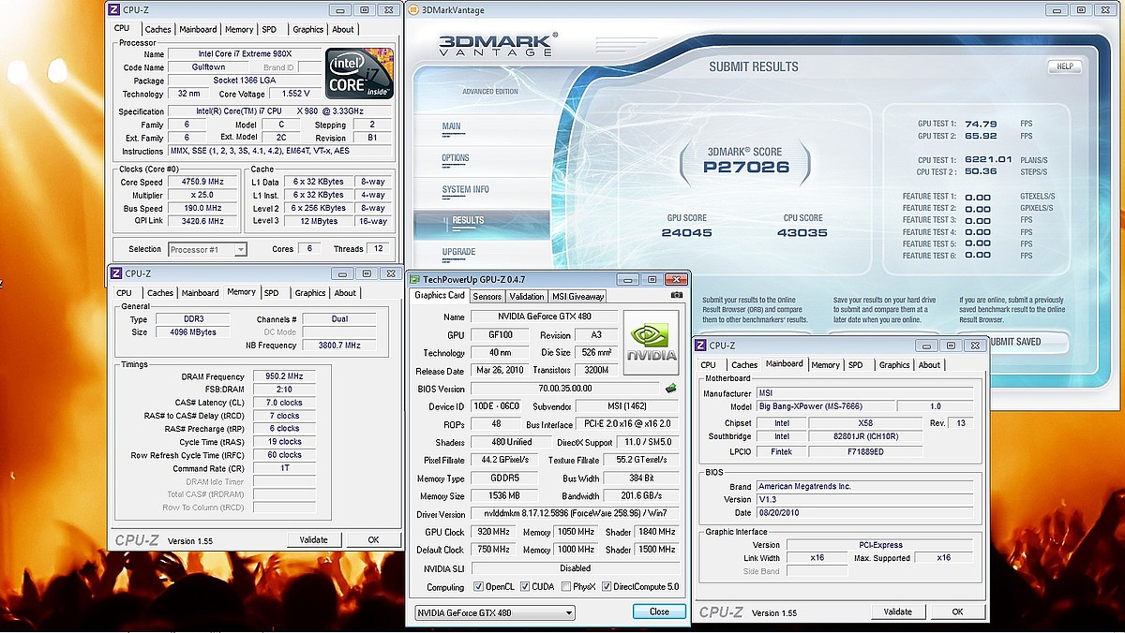This screenshot has width=1125, height=633.
Task: Click the BIOS save chip icon in GPU-Z
Action: point(671,389)
